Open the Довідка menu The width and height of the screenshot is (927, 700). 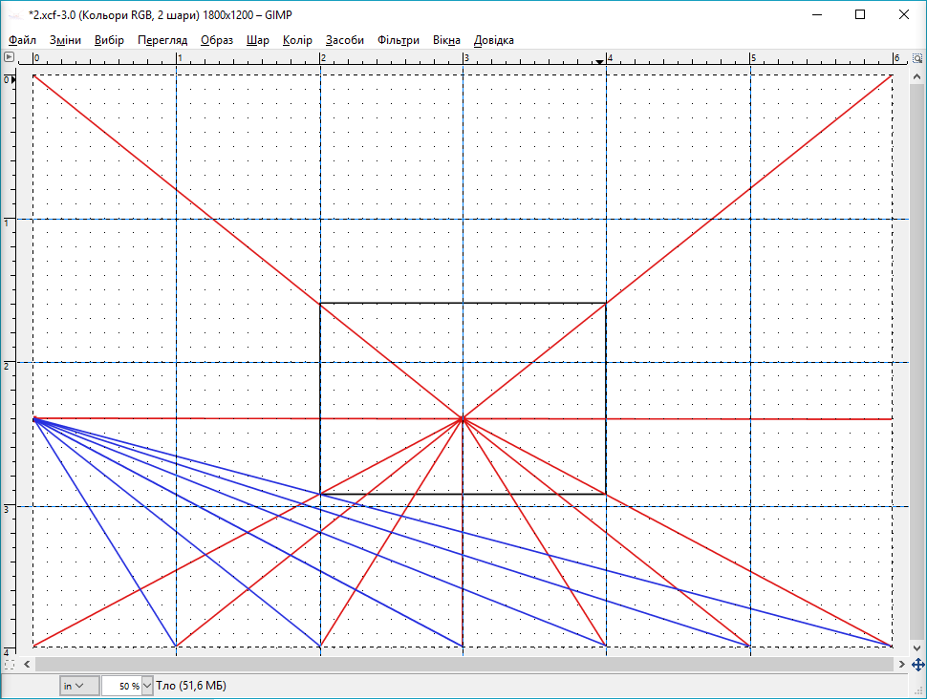click(x=494, y=40)
